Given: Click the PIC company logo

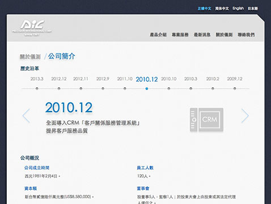Looking at the screenshot, I should [32, 28].
